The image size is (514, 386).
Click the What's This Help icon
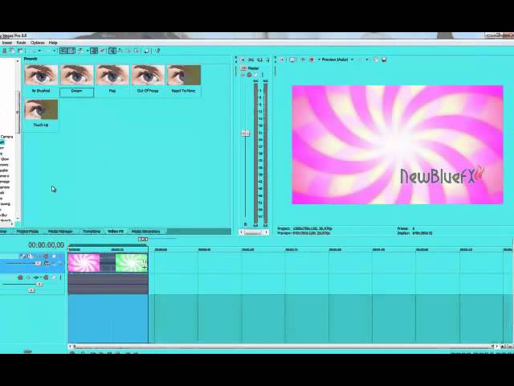pyautogui.click(x=157, y=51)
